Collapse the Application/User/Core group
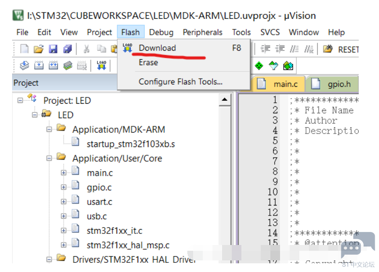 49,158
